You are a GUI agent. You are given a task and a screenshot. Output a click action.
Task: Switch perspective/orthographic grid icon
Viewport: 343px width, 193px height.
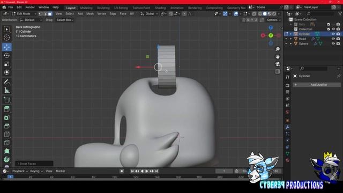pos(278,71)
